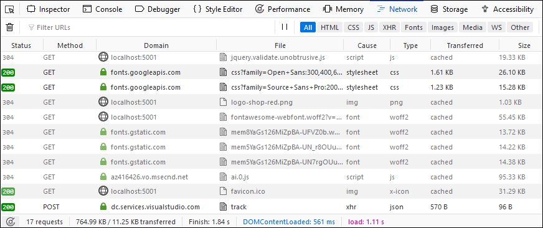Sort by the Domain column header

156,45
